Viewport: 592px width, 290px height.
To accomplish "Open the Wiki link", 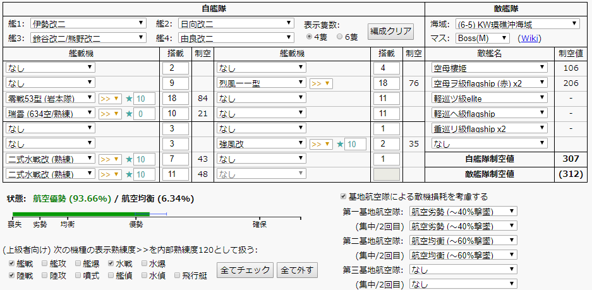I will (529, 39).
